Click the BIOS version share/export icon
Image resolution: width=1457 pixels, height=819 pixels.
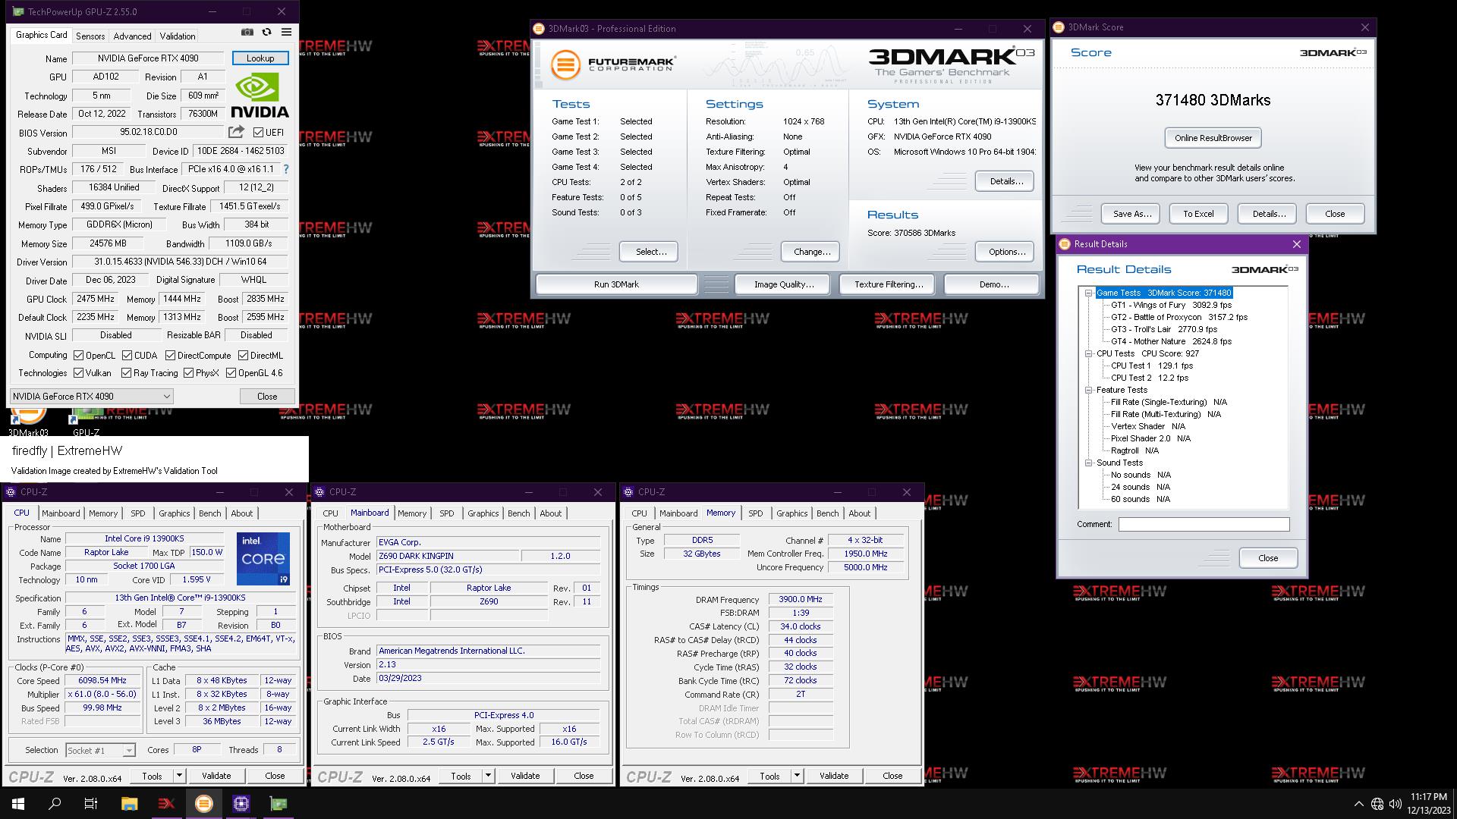point(237,132)
